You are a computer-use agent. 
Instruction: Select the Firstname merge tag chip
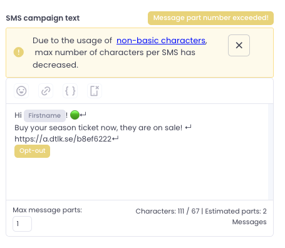coord(44,115)
